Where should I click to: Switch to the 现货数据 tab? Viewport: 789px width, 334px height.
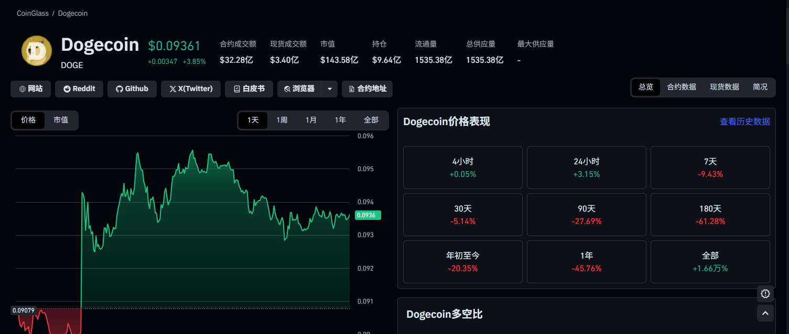click(x=724, y=87)
